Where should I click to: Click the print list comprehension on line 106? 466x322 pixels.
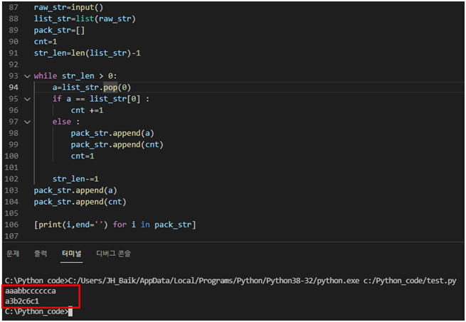pyautogui.click(x=115, y=225)
